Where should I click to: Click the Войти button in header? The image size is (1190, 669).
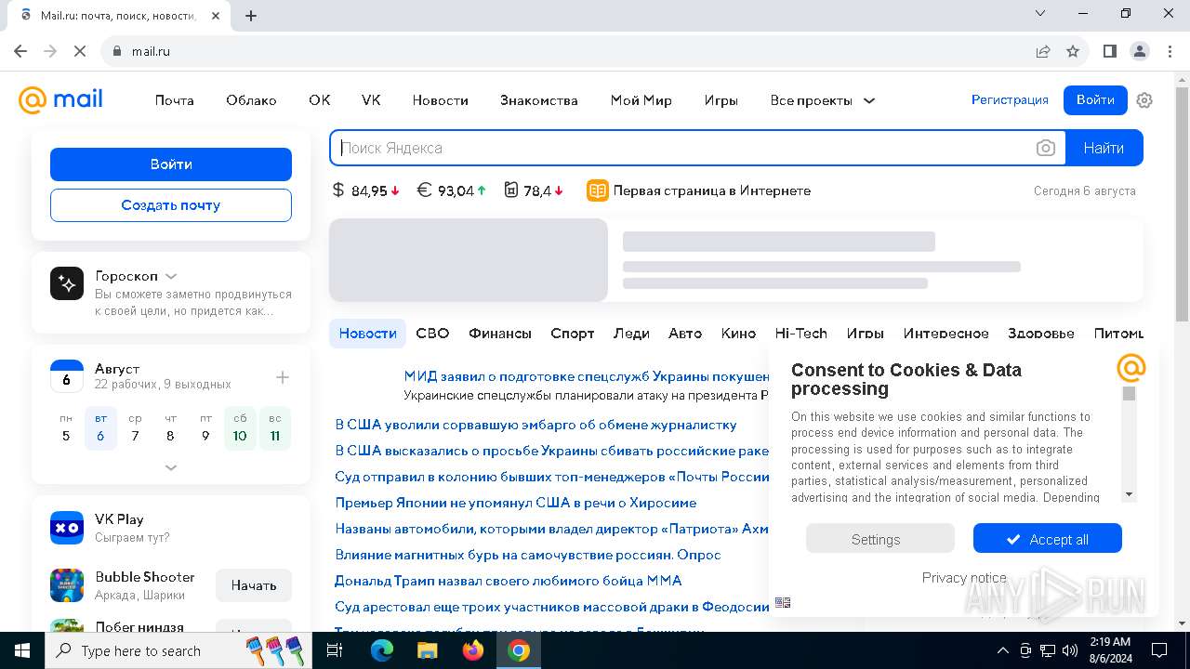pos(1095,99)
